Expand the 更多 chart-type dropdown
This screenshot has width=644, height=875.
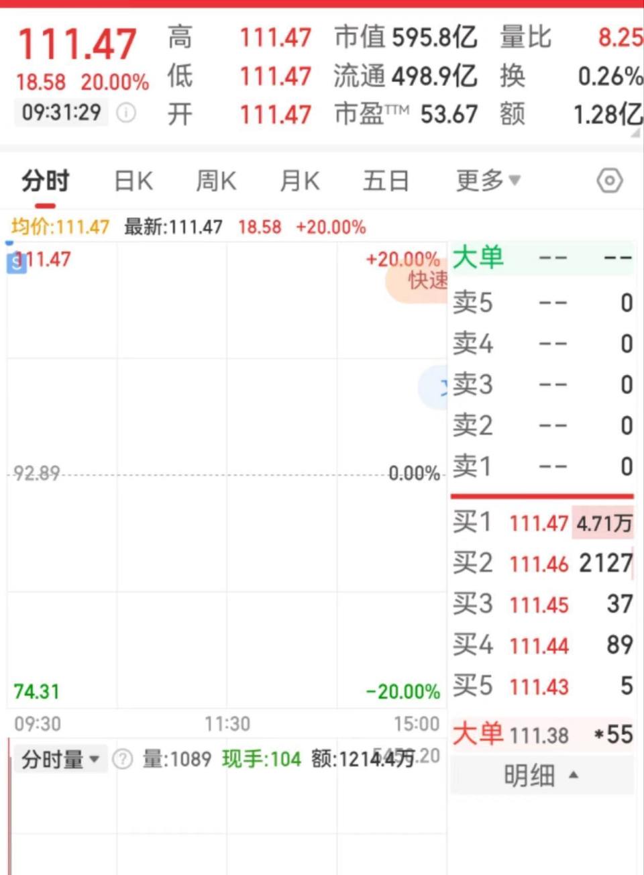point(488,181)
